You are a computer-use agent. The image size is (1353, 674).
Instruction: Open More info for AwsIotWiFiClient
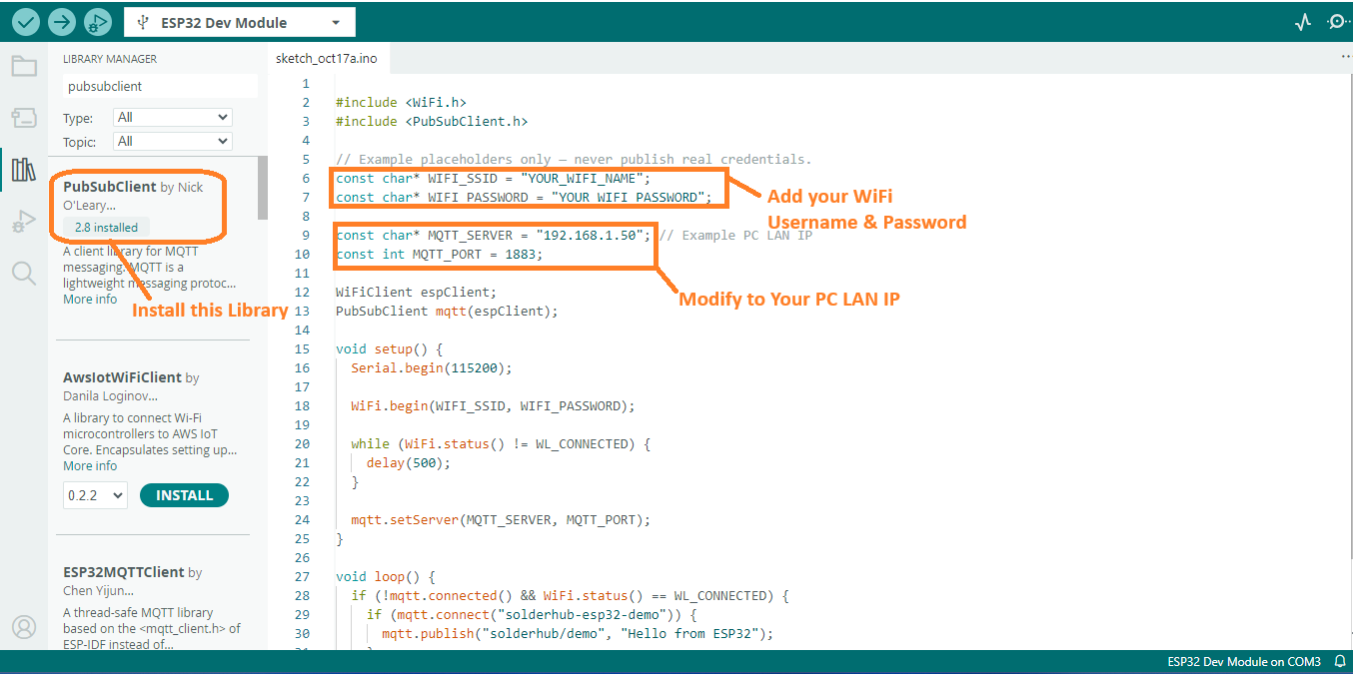coord(90,466)
